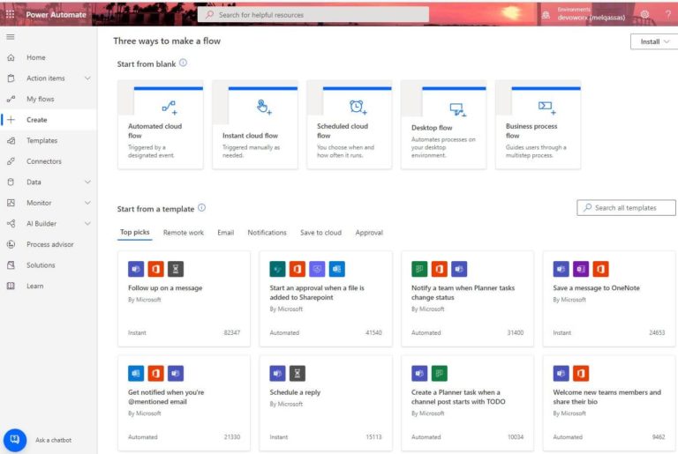Click Planner icon on Create a Planner task card

click(440, 374)
